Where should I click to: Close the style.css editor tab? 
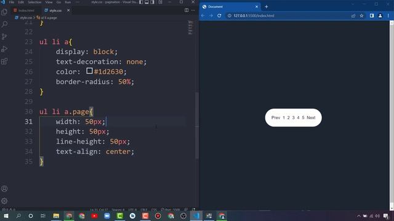pyautogui.click(x=68, y=10)
